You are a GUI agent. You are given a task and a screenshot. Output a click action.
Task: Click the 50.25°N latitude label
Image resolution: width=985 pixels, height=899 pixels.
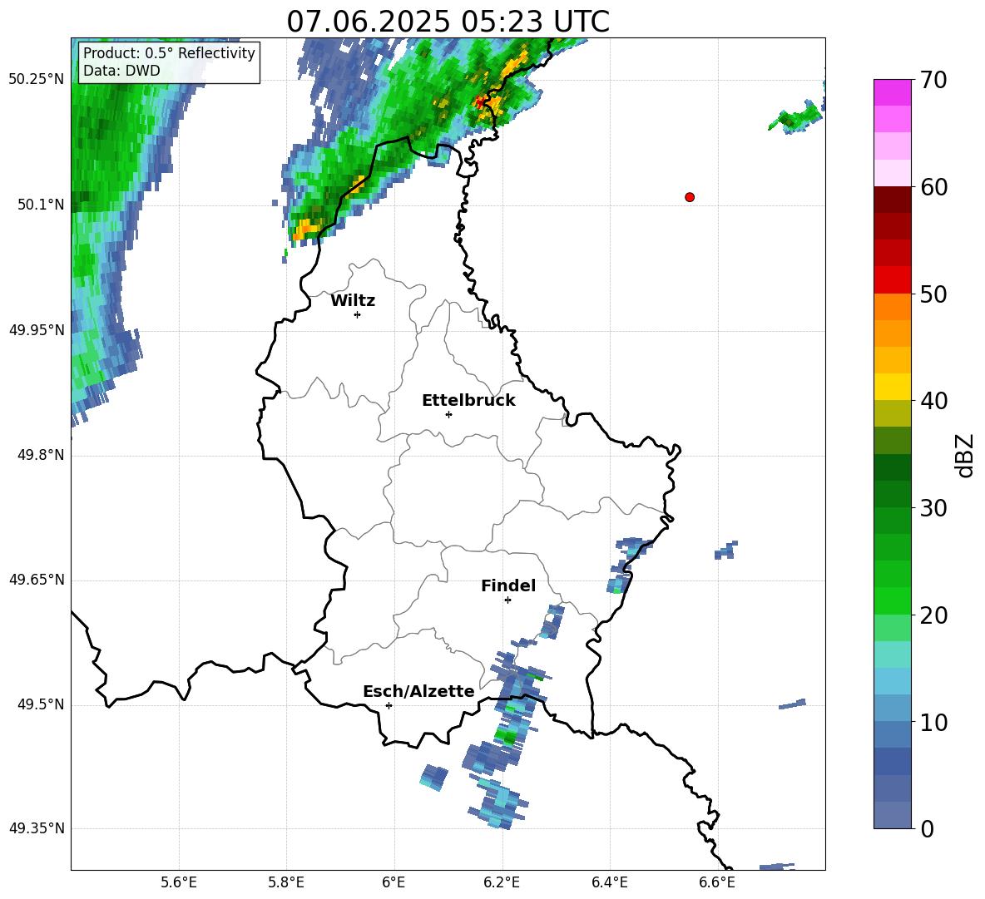coord(37,80)
